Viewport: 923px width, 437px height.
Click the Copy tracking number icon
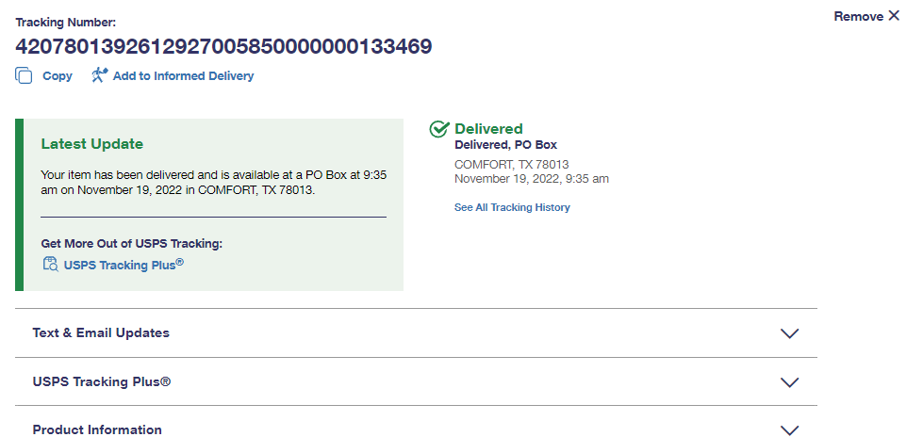tap(24, 76)
